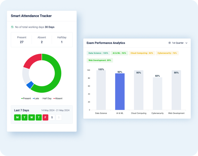
Task: Click the 'Cybersecurity : 76%' tag
Action: [167, 53]
